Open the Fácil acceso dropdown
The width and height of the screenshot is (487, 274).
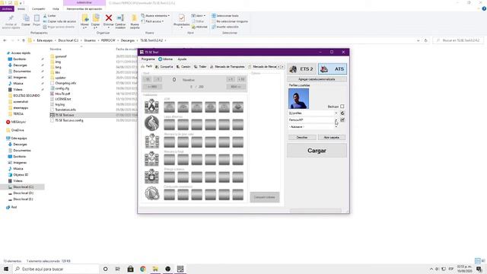point(152,21)
